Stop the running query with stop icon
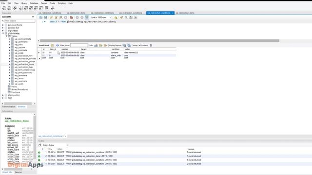This screenshot has width=312, height=175. click(66, 17)
